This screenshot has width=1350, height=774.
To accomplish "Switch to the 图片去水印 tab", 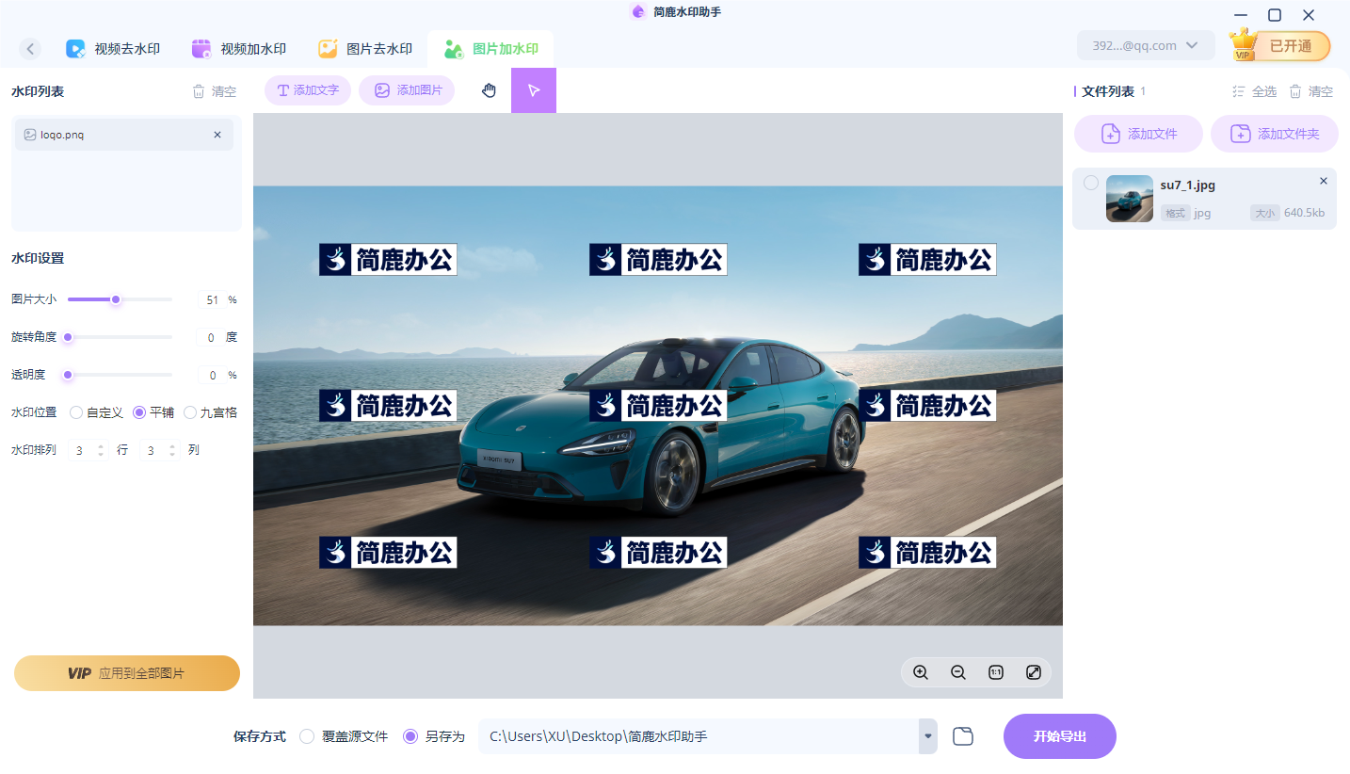I will 366,47.
